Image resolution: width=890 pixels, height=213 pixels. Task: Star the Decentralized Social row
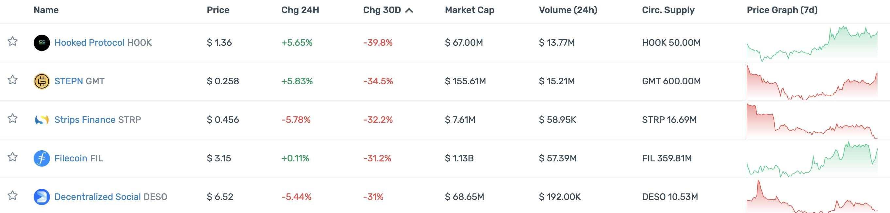point(13,195)
